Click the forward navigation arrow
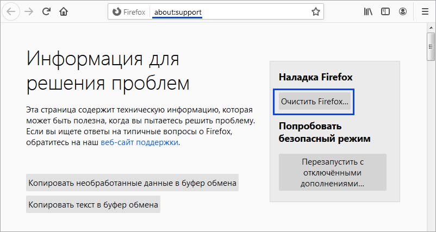436x232 pixels. point(29,11)
